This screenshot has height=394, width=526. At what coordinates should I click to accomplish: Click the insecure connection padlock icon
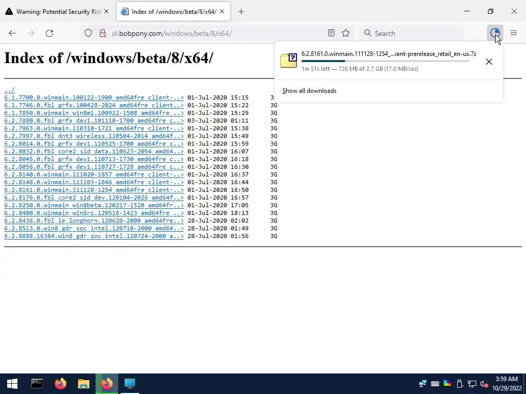coord(103,33)
